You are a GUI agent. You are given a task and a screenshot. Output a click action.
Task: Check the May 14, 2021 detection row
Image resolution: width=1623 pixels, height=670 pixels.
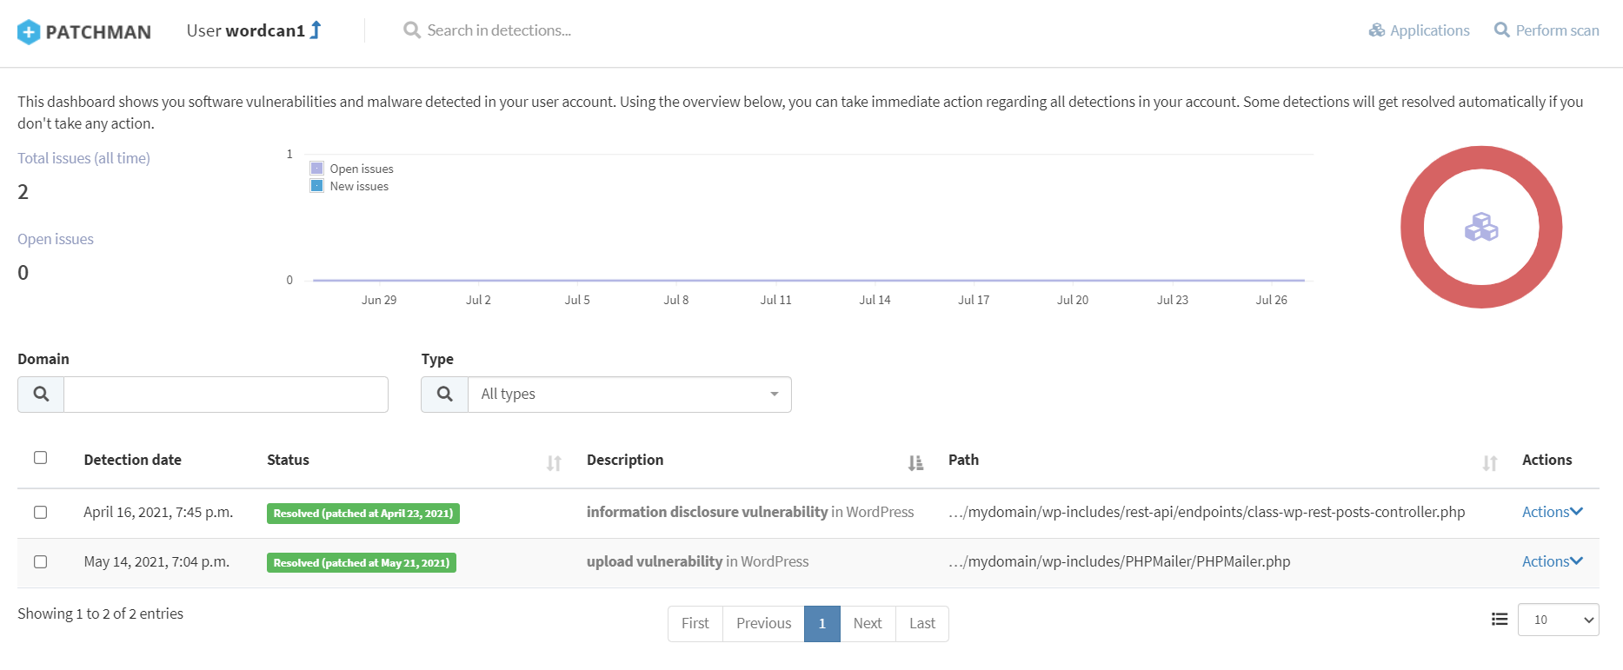tap(40, 562)
